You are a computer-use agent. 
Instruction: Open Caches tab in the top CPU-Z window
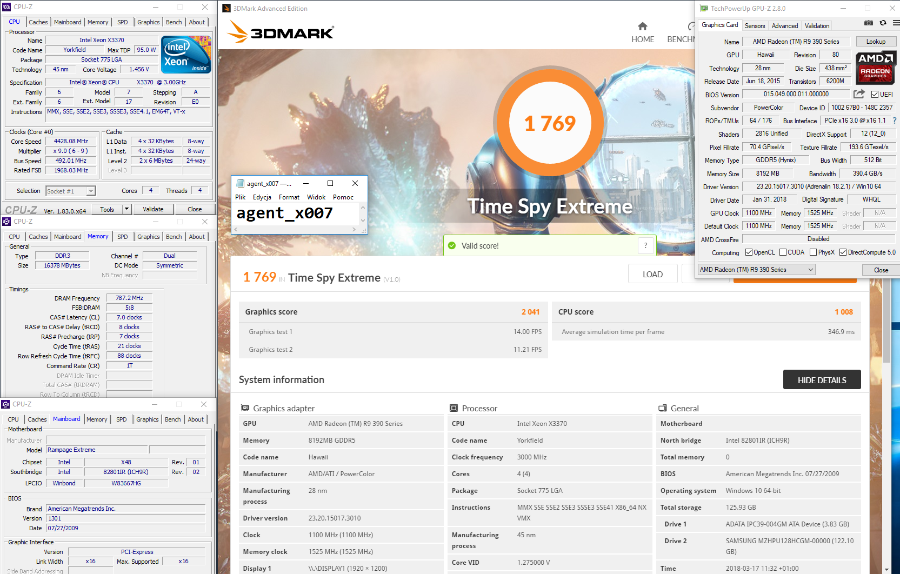point(38,22)
